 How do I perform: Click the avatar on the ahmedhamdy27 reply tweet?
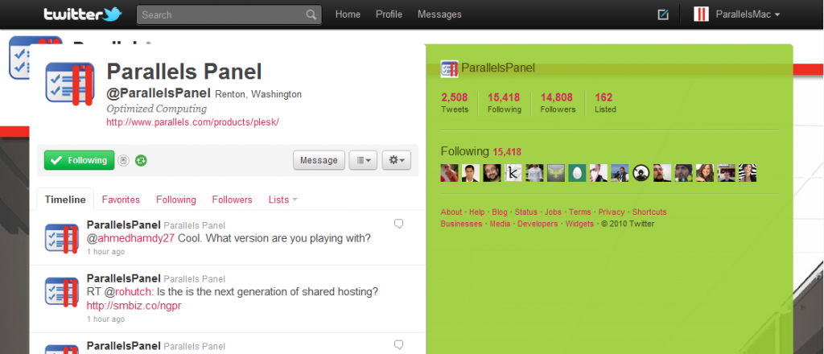click(62, 239)
